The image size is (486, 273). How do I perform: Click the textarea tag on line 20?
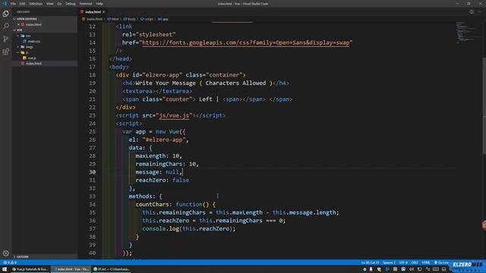pyautogui.click(x=157, y=91)
